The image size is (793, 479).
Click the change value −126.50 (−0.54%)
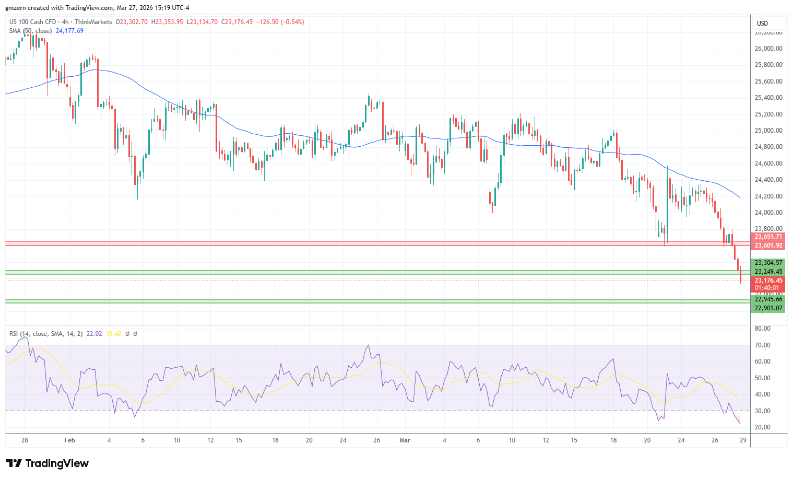tap(280, 22)
